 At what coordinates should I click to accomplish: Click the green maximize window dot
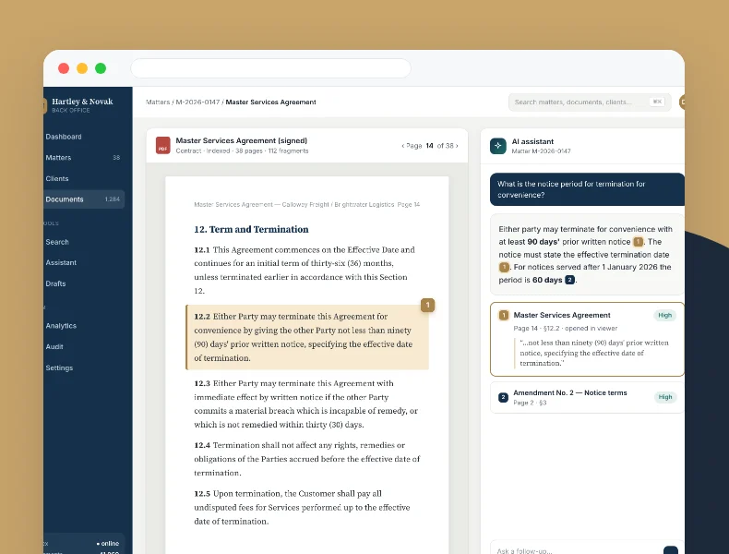(x=101, y=68)
